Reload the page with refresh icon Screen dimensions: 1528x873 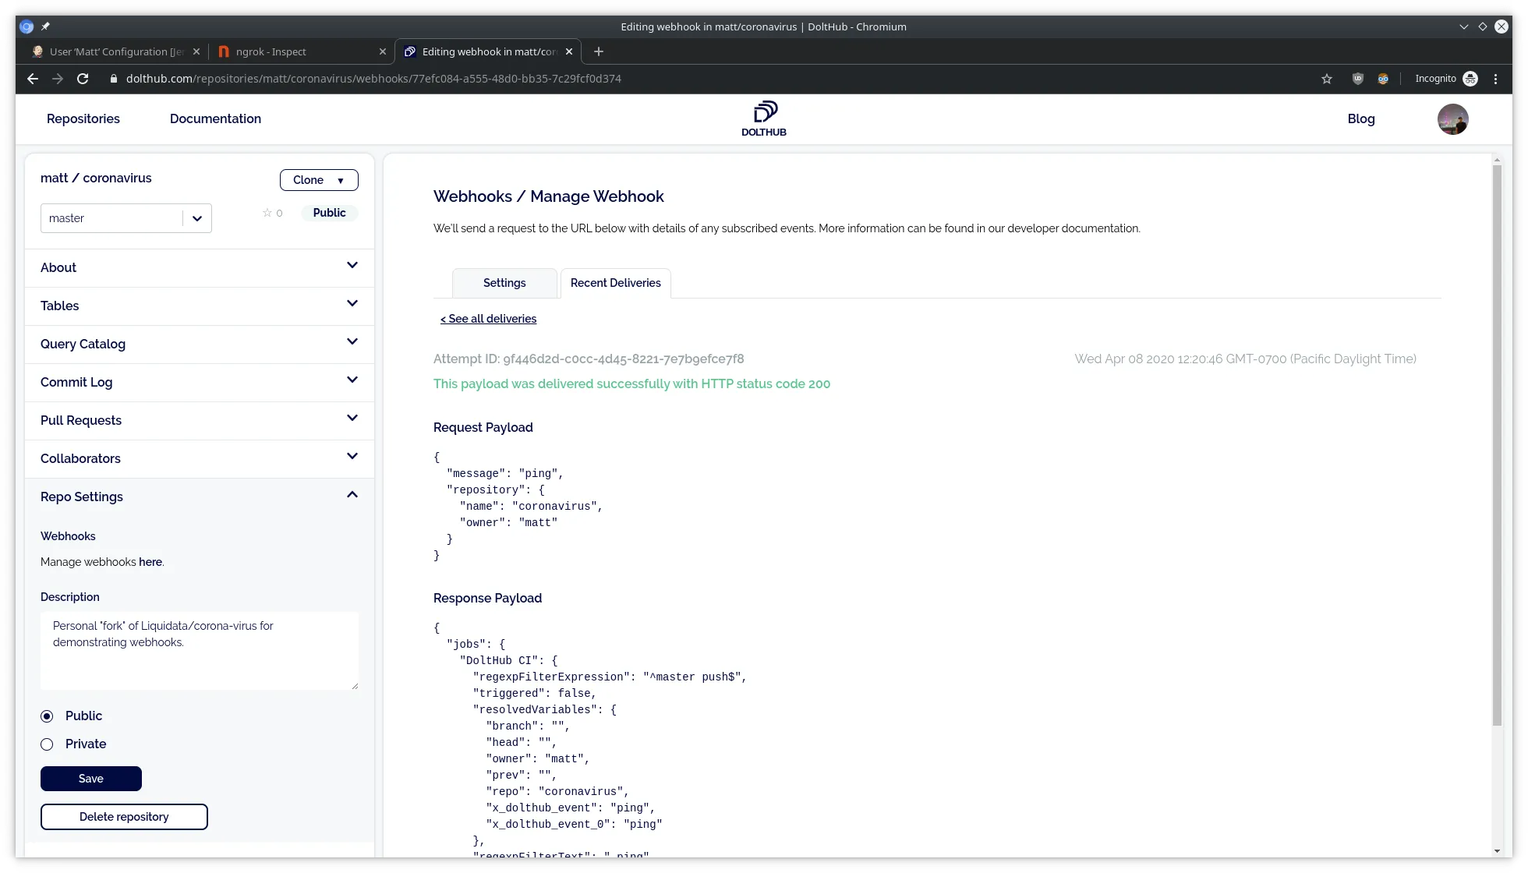[83, 79]
